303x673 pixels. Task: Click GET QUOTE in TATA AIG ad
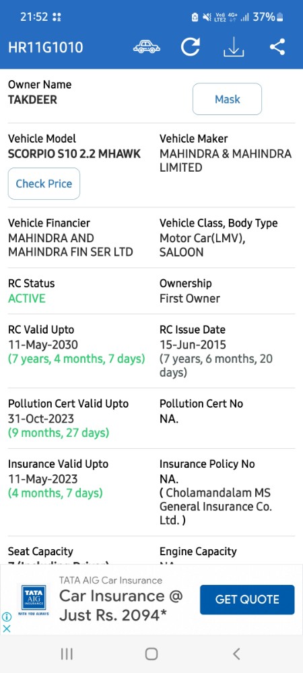click(x=247, y=600)
